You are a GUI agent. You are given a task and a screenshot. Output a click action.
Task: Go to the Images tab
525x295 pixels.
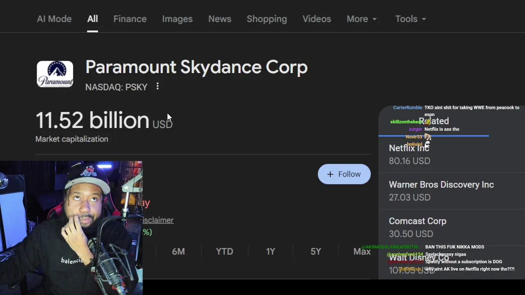pyautogui.click(x=177, y=19)
